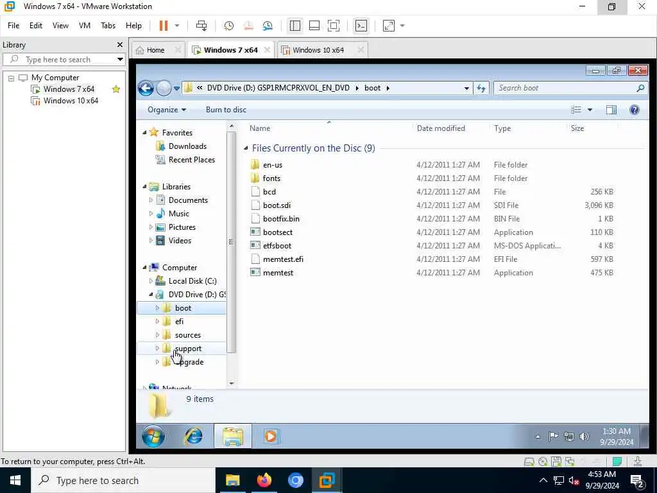657x493 pixels.
Task: Open address bar history dropdown
Action: 466,88
